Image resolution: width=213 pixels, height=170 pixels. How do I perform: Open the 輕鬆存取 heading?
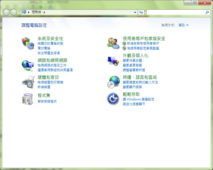point(131,94)
